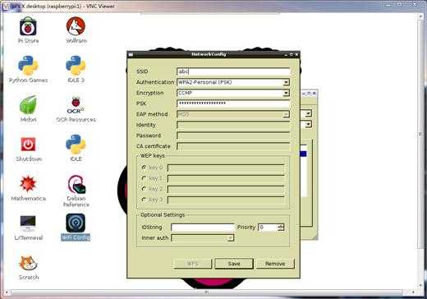
Task: Click the NetworkConfig title bar
Action: pos(209,54)
